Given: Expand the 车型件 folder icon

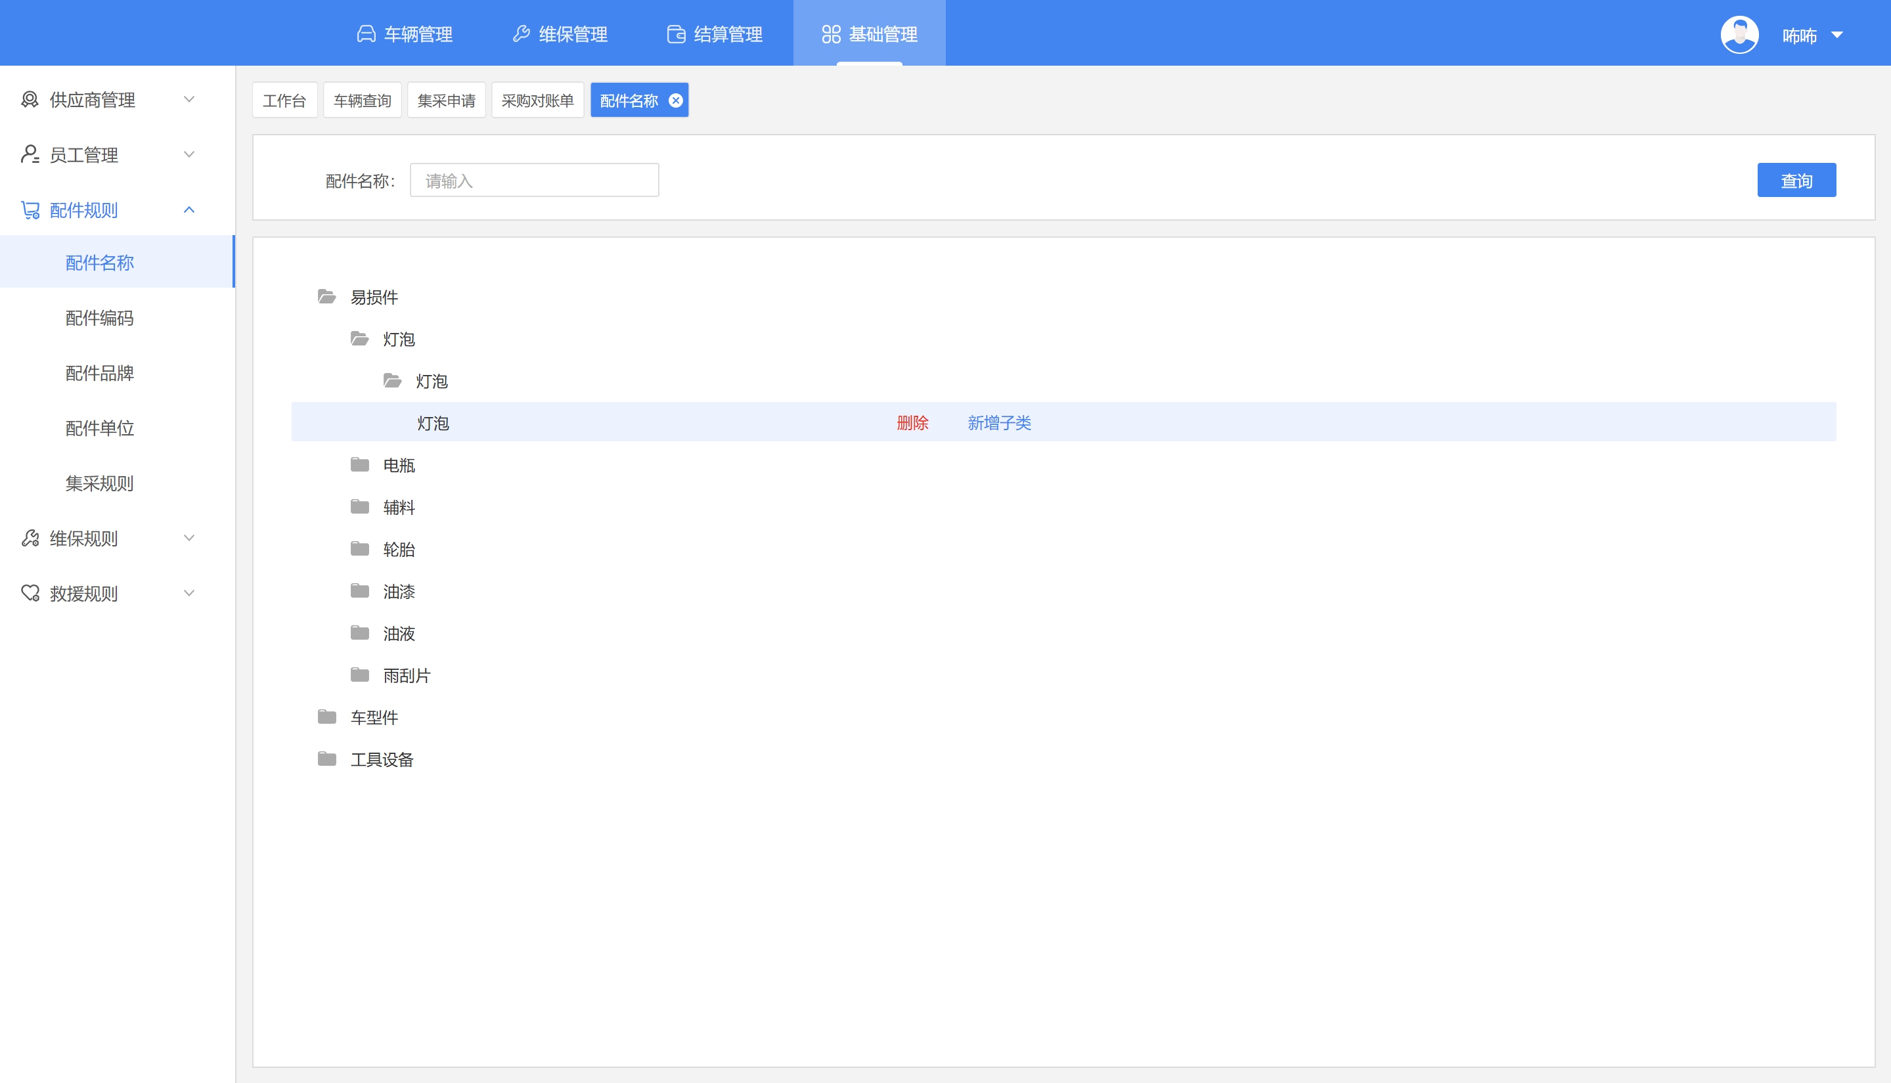Looking at the screenshot, I should click(x=326, y=717).
